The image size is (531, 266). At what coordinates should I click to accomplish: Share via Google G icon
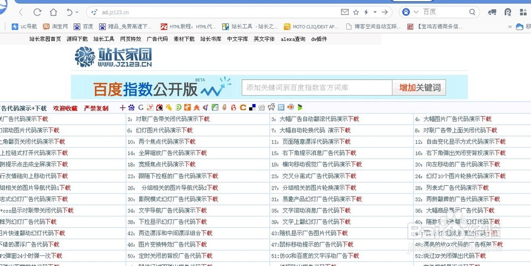141,108
